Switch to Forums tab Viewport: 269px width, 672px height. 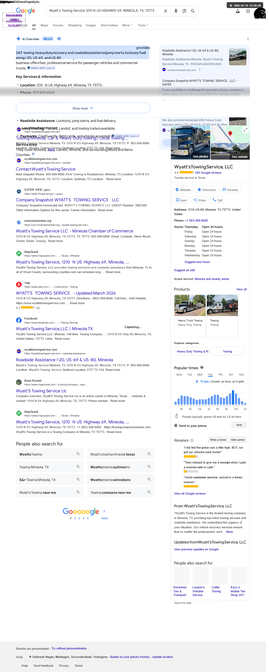click(x=58, y=25)
